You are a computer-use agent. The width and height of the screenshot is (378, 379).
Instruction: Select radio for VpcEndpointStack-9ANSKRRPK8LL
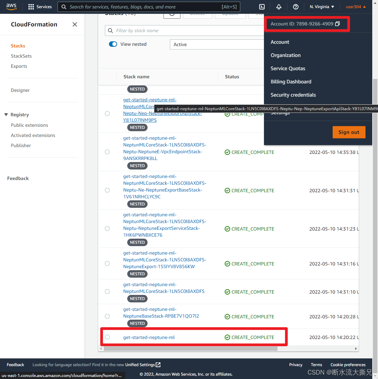tap(107, 152)
